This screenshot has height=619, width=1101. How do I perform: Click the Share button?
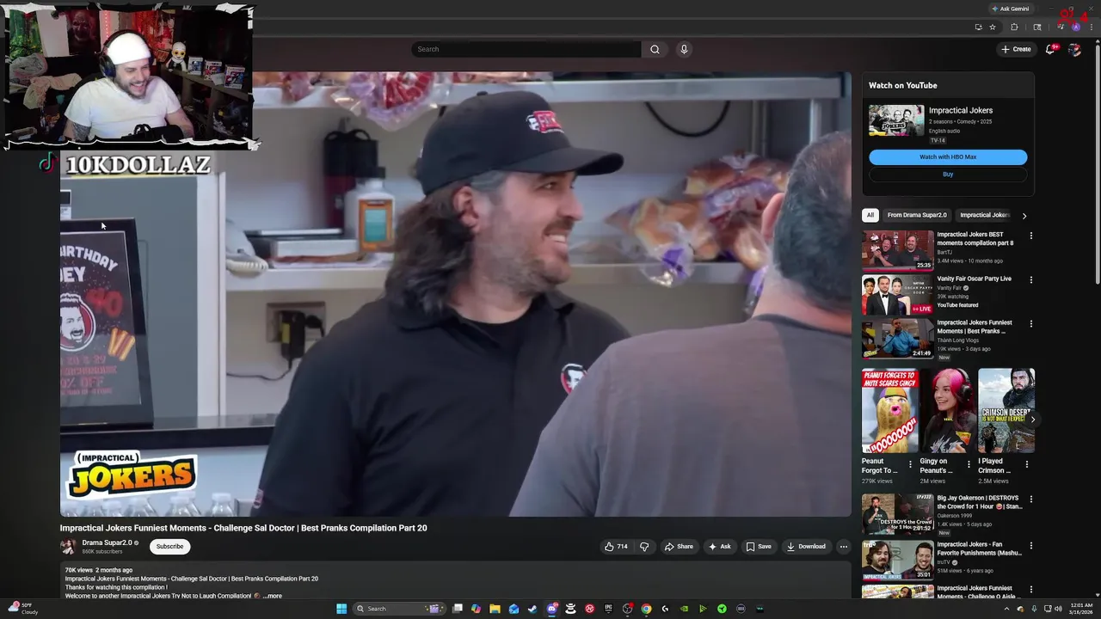click(679, 547)
